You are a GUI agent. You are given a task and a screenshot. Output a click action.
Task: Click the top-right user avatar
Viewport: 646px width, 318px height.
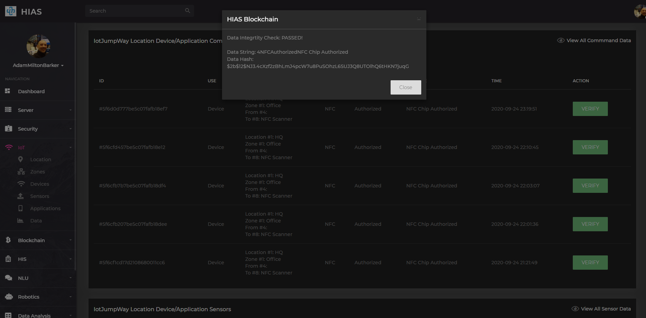(x=640, y=11)
